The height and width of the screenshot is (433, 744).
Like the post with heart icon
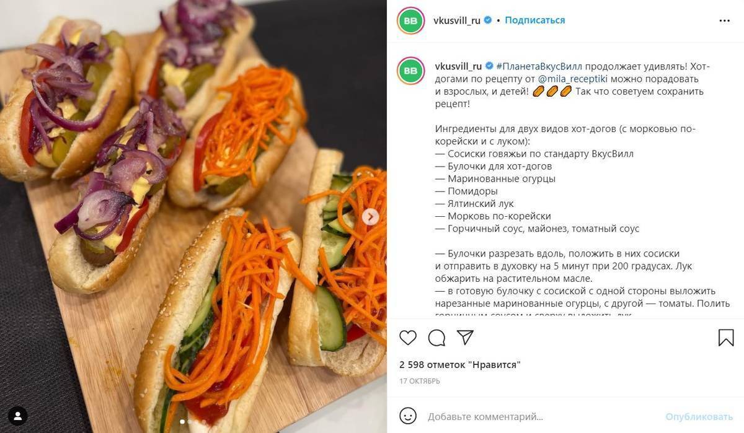[407, 338]
